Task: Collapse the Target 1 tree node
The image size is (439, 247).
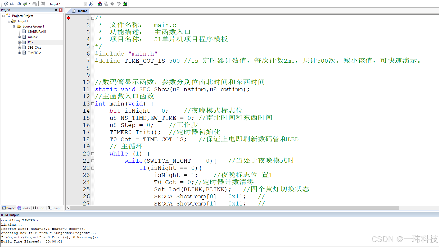Action: tap(9, 21)
